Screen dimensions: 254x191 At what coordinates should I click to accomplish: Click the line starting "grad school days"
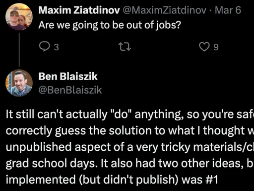[x=130, y=163]
